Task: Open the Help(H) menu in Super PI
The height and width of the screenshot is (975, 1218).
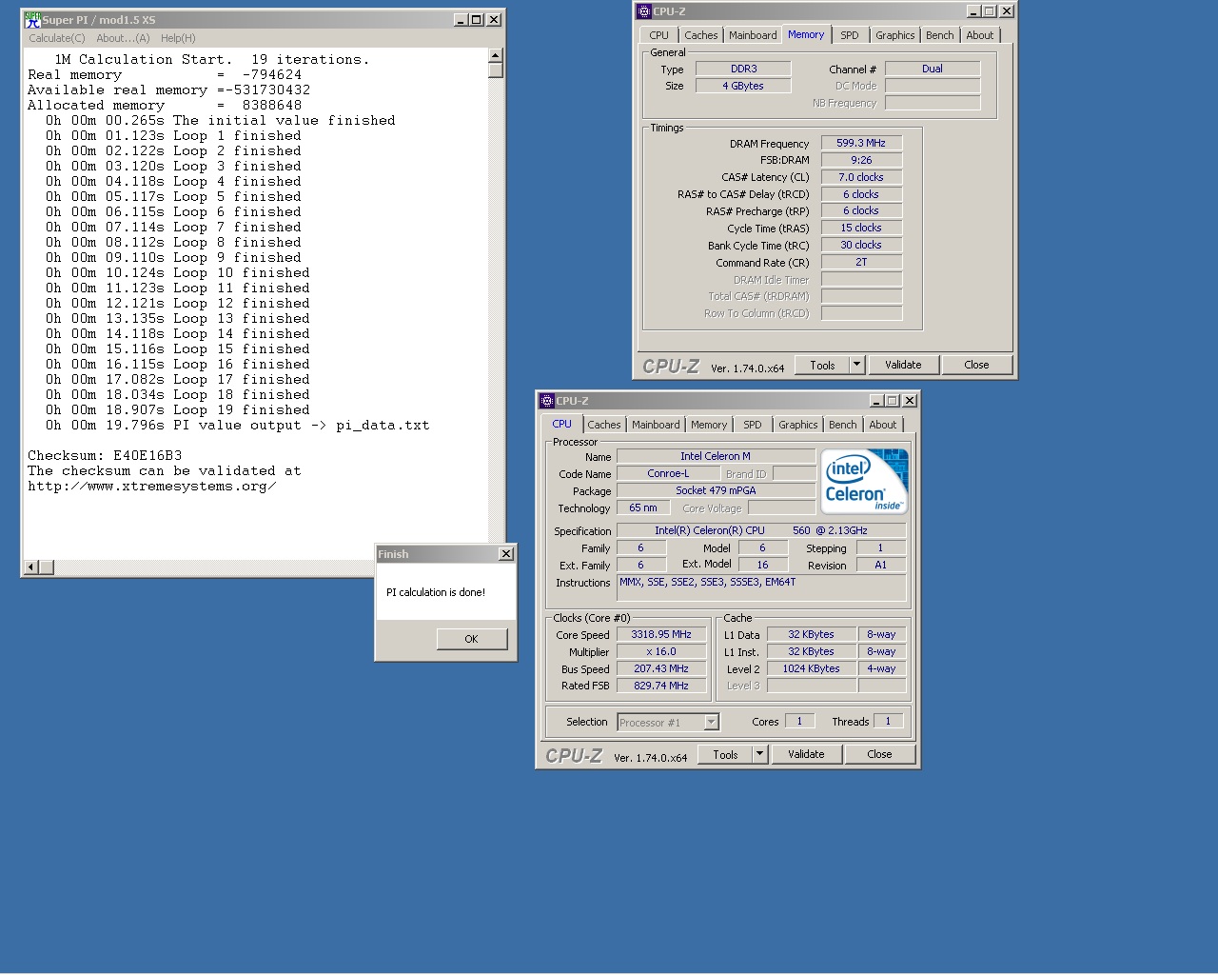Action: point(178,38)
